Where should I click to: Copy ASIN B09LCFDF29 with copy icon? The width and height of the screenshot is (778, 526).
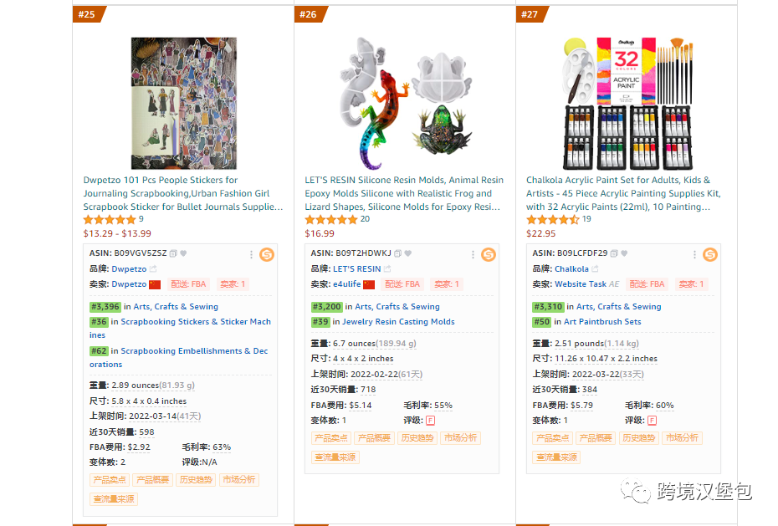(614, 253)
